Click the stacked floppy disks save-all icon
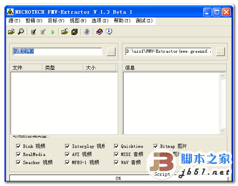This screenshot has height=186, width=238. 75,32
